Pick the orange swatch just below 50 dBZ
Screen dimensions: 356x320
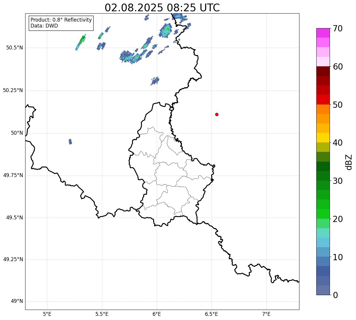coord(323,109)
